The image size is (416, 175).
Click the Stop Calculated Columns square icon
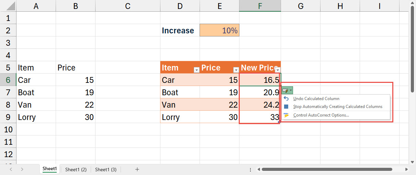286,107
